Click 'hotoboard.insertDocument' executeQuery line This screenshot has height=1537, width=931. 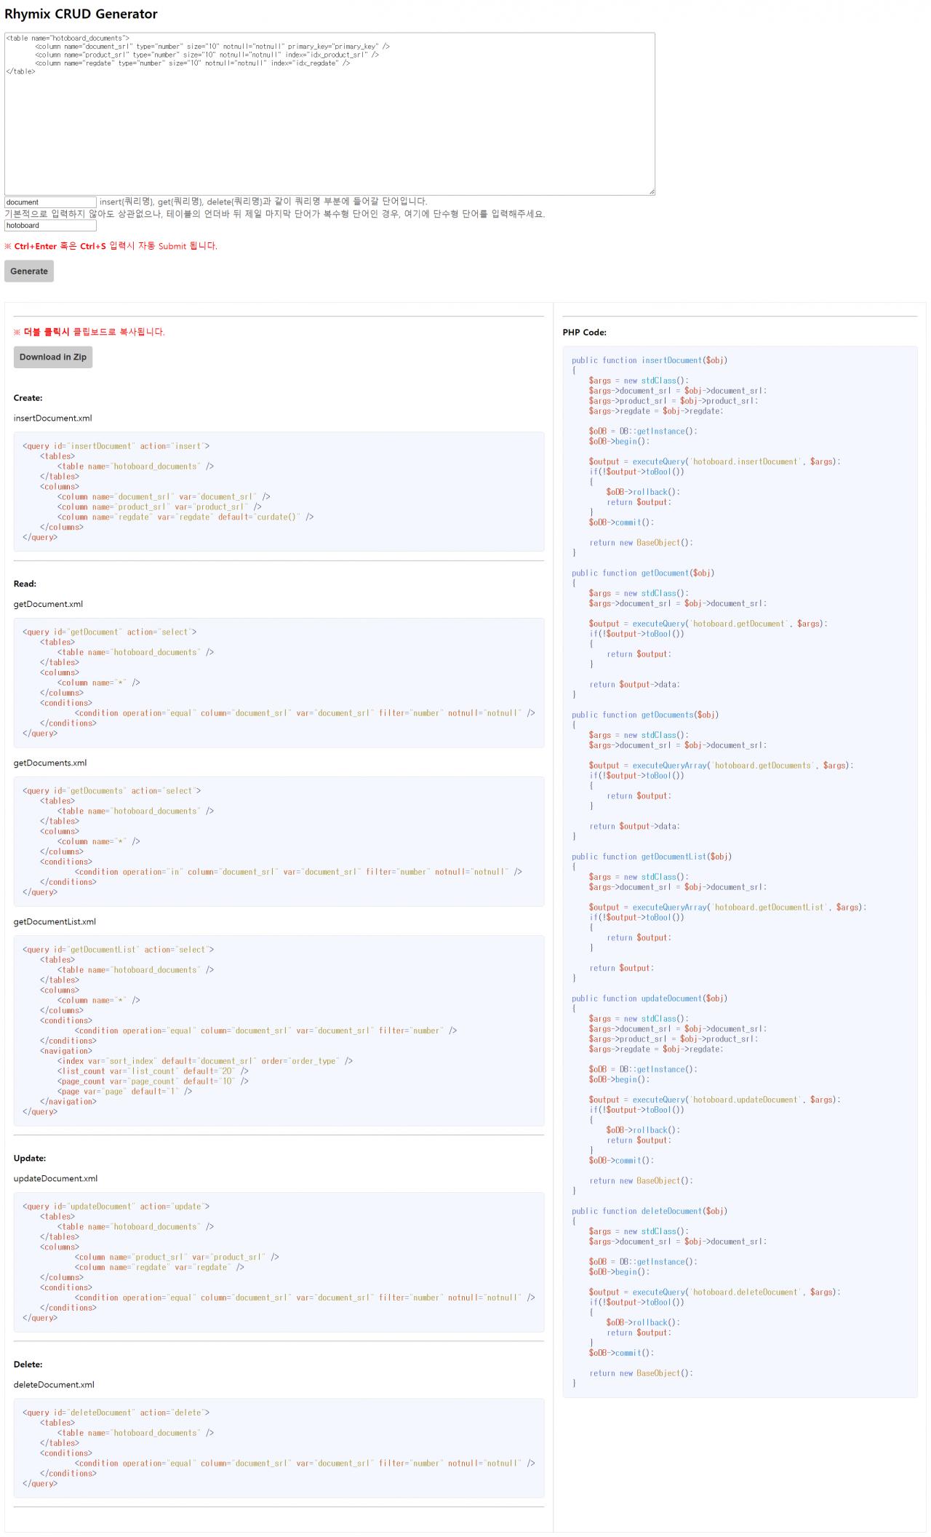point(714,461)
